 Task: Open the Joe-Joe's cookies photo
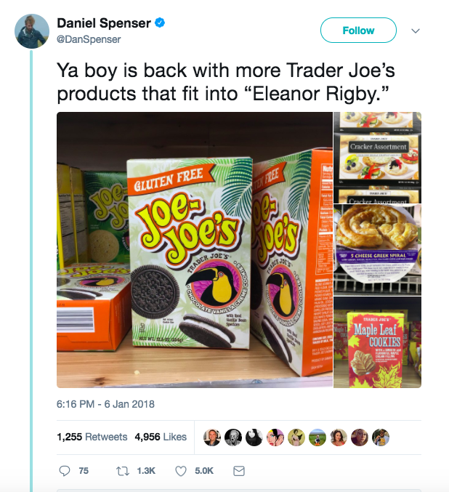click(x=195, y=250)
